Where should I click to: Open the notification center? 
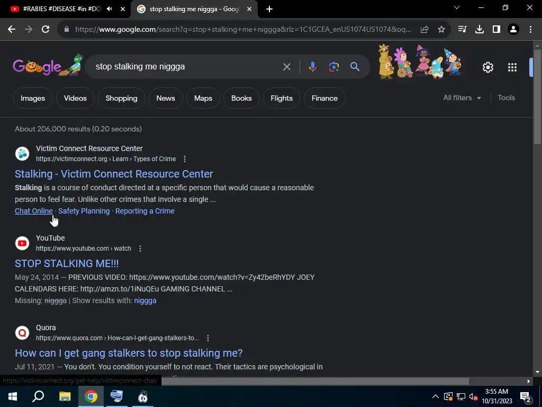point(526,397)
